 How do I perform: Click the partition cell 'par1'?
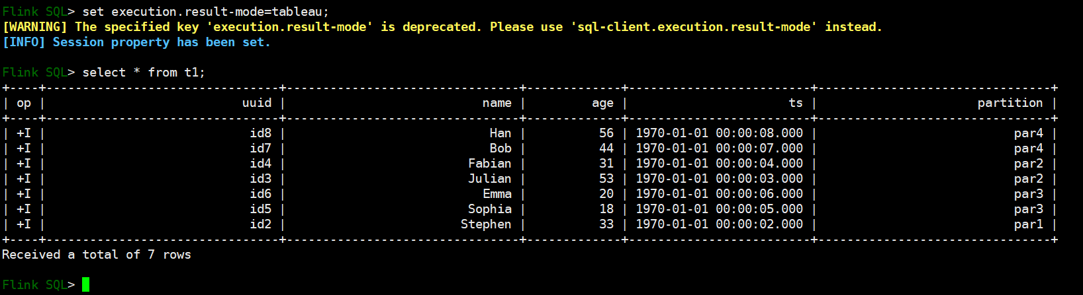tap(1028, 224)
